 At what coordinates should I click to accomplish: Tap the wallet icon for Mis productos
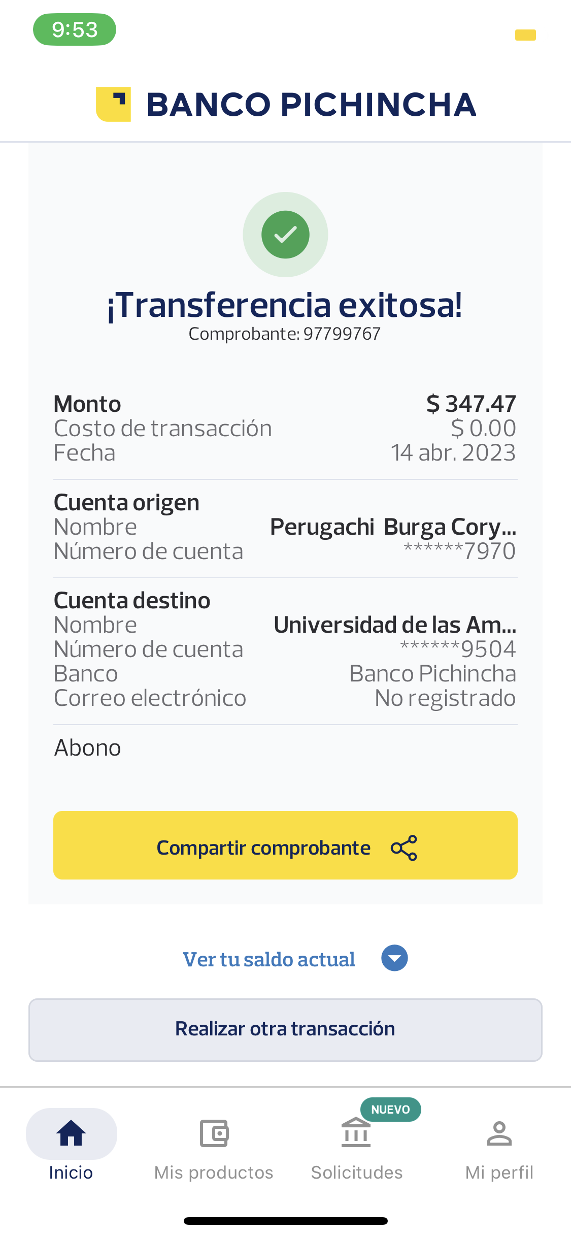[x=214, y=1133]
